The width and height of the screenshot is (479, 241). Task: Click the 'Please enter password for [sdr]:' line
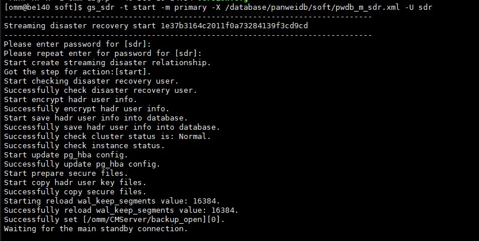[x=78, y=44]
